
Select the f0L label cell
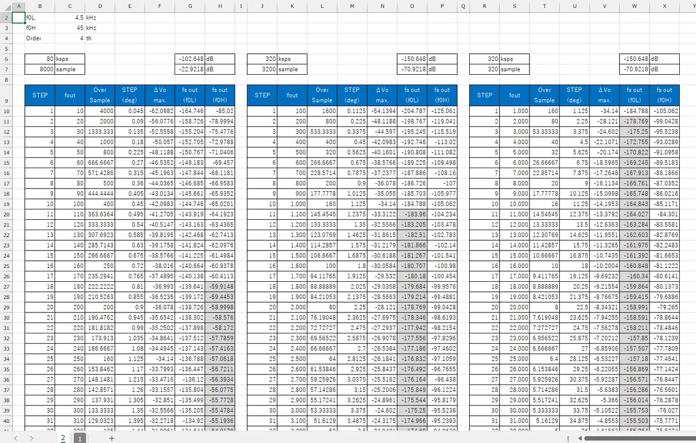point(40,17)
